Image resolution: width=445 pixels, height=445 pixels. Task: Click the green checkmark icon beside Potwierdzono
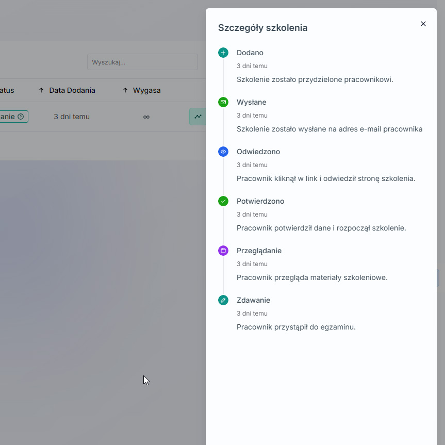[x=223, y=201]
